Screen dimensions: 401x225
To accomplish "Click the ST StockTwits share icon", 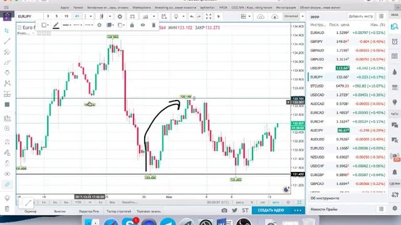I will (x=245, y=211).
